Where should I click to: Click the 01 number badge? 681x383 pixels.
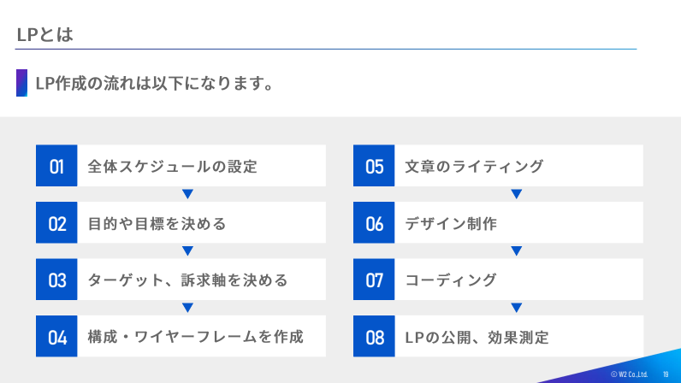tap(56, 166)
